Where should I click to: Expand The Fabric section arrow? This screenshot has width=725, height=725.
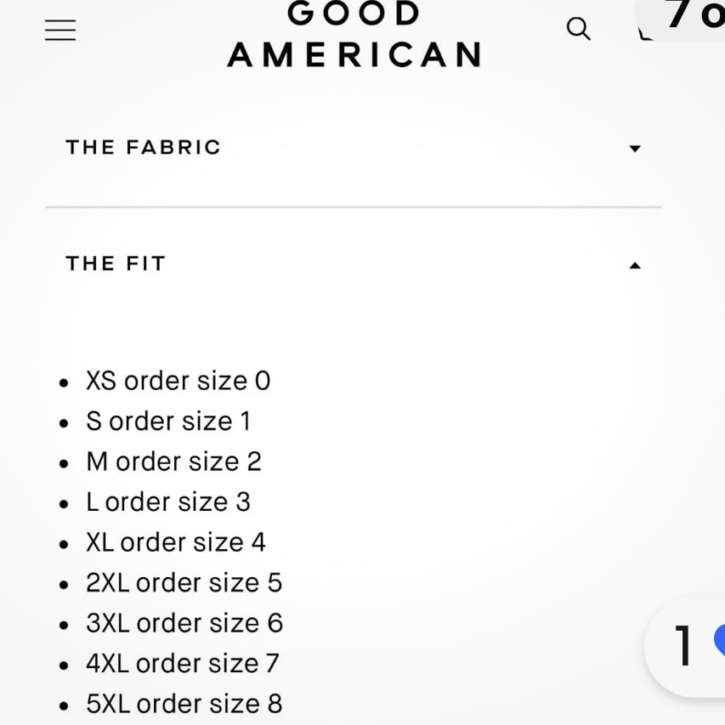pyautogui.click(x=635, y=149)
